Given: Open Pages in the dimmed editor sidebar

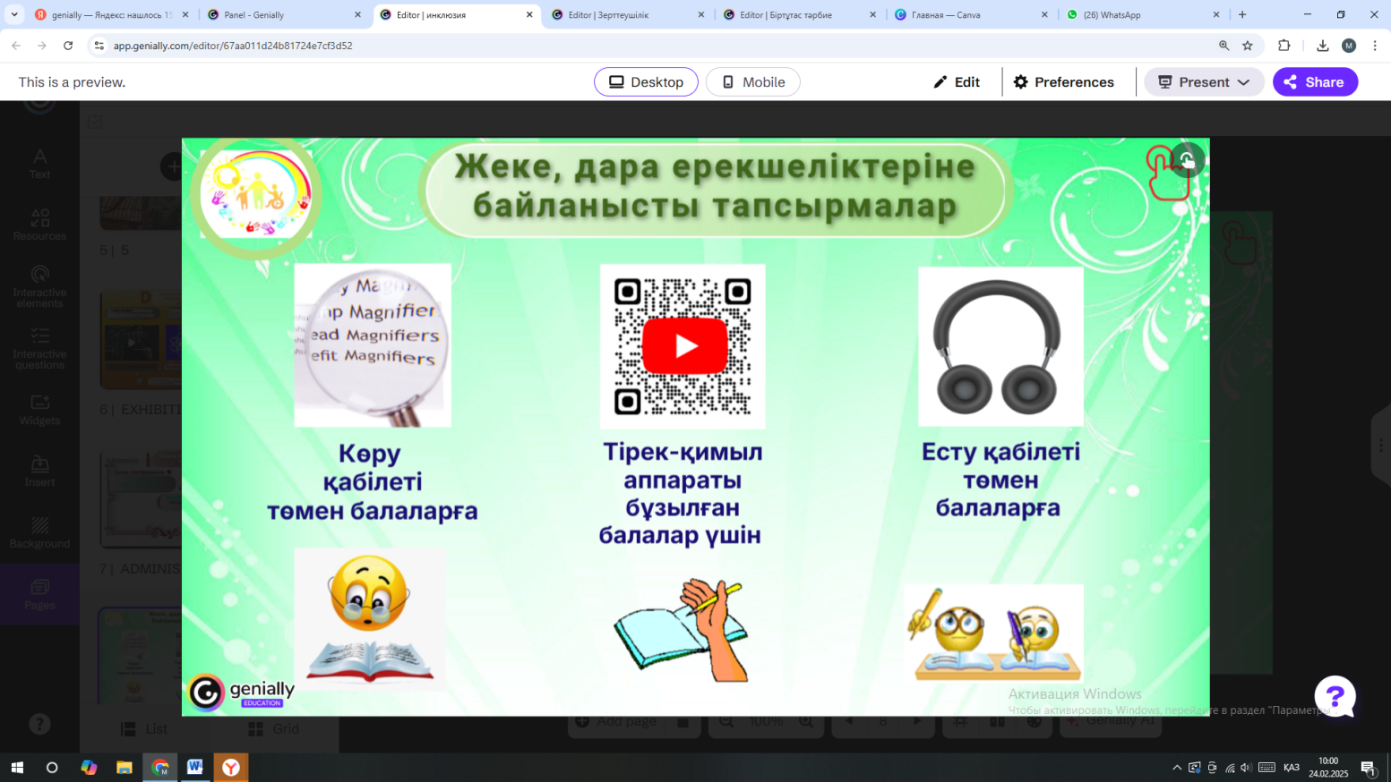Looking at the screenshot, I should tap(39, 595).
